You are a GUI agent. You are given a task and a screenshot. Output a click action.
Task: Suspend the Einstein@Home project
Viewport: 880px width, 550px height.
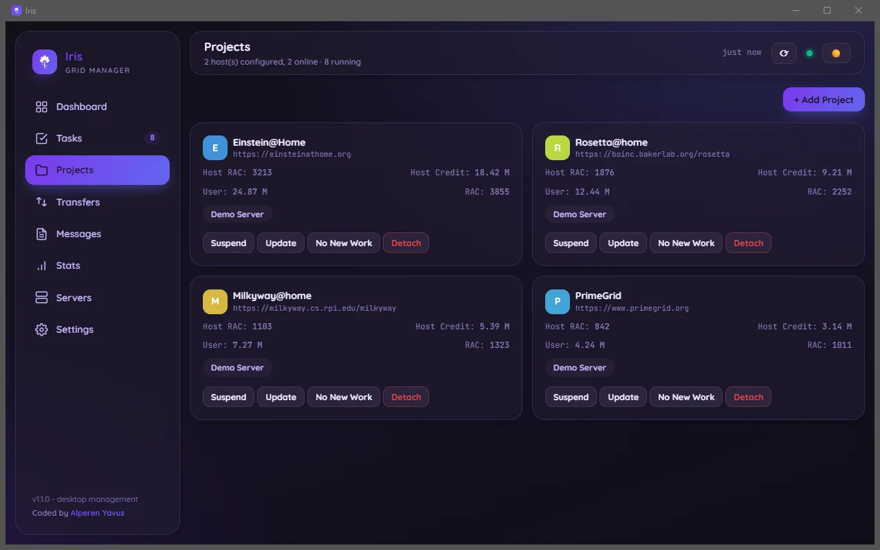pyautogui.click(x=228, y=243)
